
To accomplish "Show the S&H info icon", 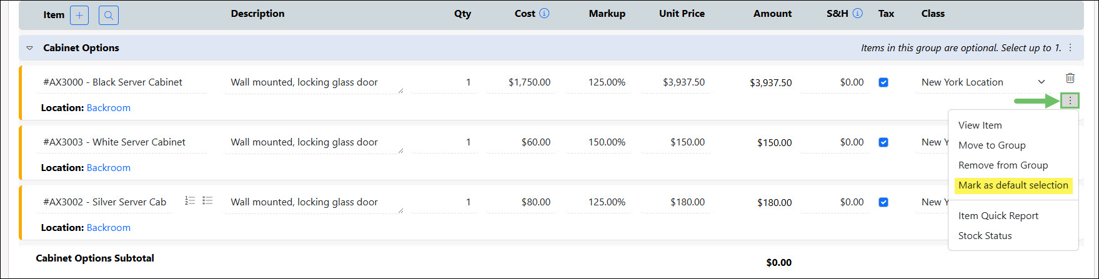I will click(858, 13).
